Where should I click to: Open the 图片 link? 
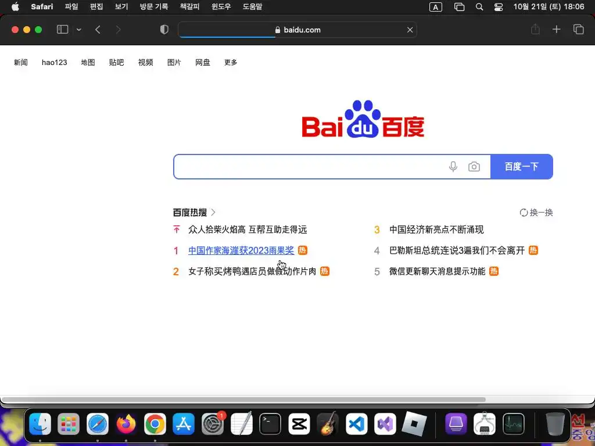click(x=174, y=62)
